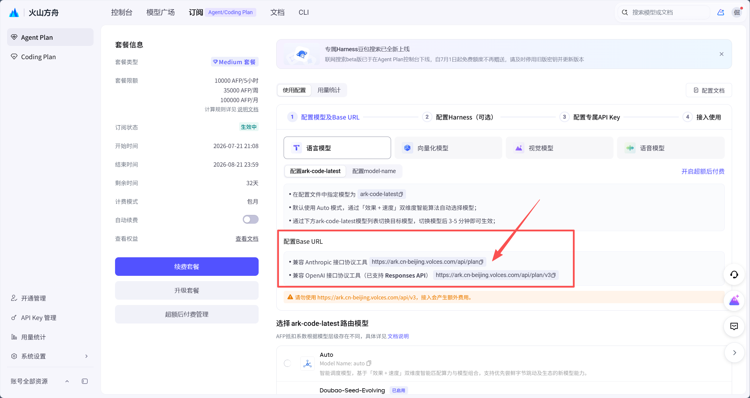The image size is (750, 398).
Task: Open the feedback message icon
Action: pos(734,326)
